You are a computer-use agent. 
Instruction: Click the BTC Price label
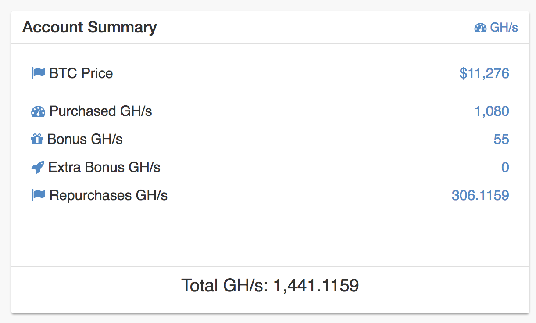pos(81,73)
